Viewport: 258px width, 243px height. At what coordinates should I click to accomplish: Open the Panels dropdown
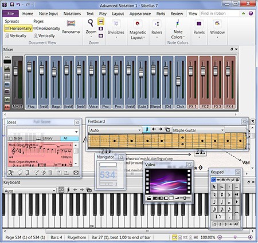point(199,29)
